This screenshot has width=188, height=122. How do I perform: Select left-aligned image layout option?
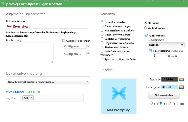pos(151,103)
